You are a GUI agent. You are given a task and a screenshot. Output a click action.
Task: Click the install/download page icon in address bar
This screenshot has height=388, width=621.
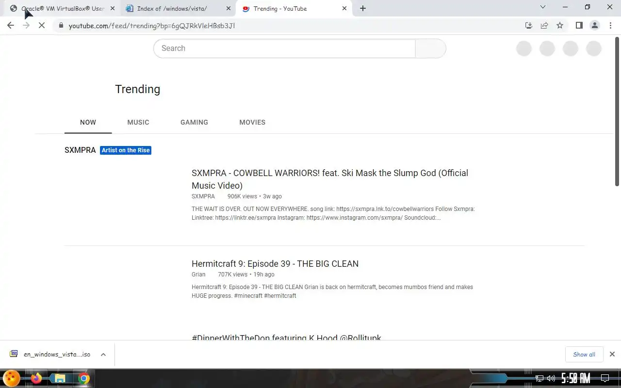[x=529, y=25]
